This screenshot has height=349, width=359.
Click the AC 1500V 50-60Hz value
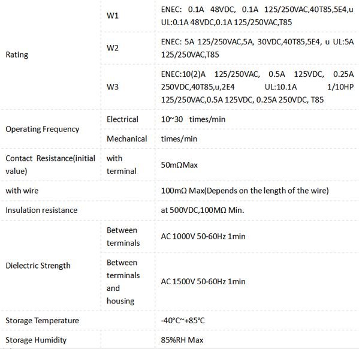[203, 281]
